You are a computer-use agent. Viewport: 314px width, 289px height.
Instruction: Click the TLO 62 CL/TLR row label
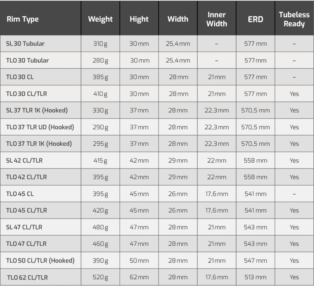27,278
